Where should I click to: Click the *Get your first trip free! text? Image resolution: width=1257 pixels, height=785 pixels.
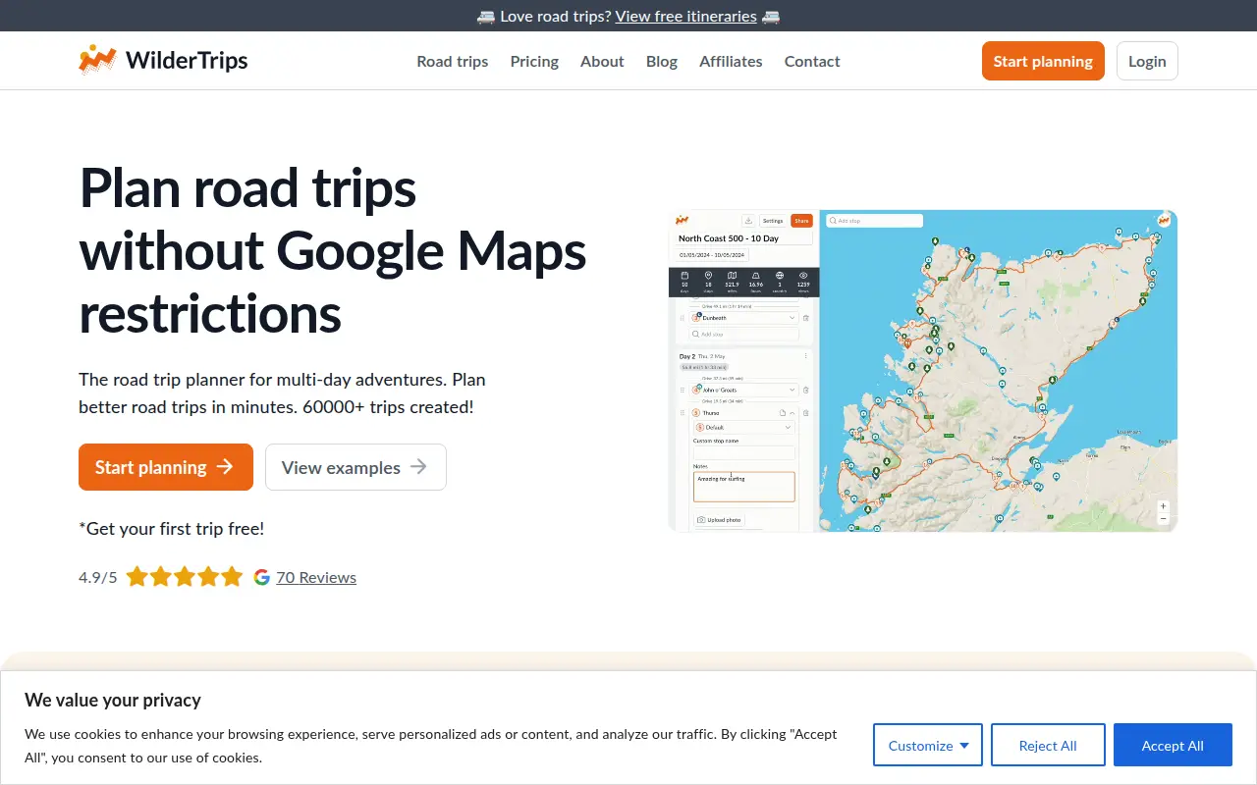pyautogui.click(x=171, y=528)
